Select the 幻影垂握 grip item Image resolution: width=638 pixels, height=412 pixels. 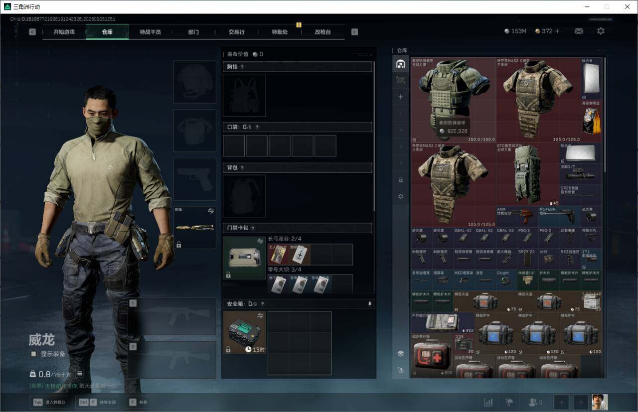click(570, 238)
